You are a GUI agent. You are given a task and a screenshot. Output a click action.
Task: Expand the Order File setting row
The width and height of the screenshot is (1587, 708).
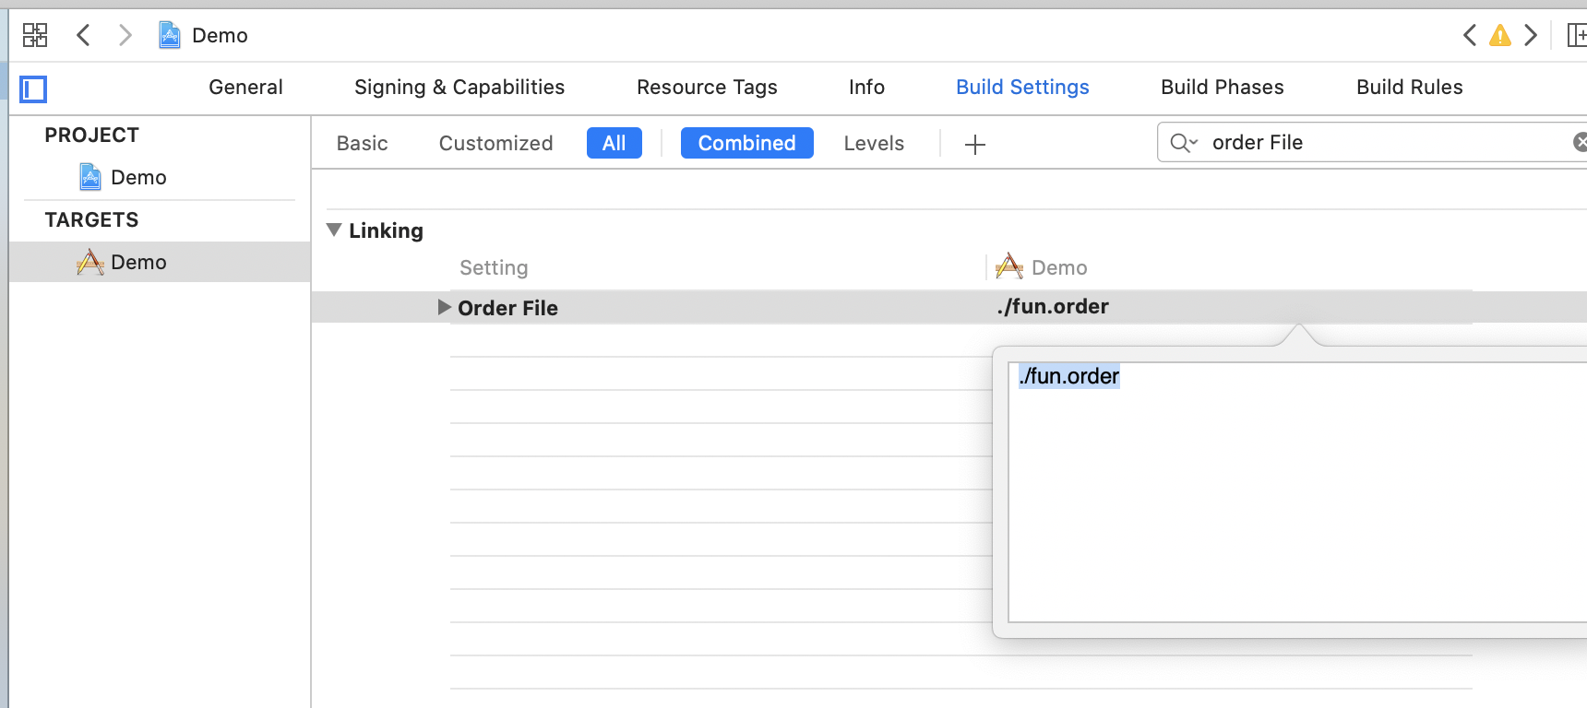tap(444, 307)
